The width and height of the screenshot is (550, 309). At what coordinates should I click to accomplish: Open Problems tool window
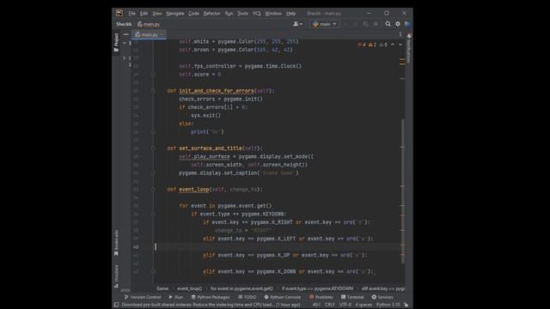click(x=321, y=297)
